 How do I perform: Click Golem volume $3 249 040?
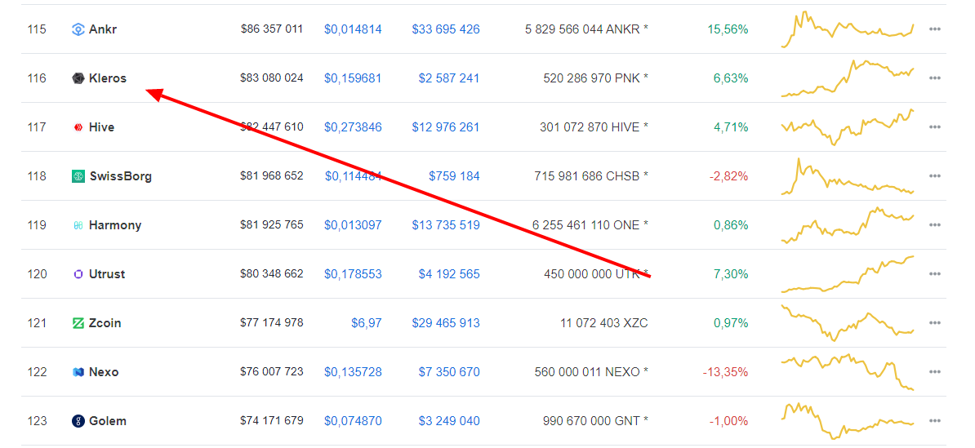[450, 421]
